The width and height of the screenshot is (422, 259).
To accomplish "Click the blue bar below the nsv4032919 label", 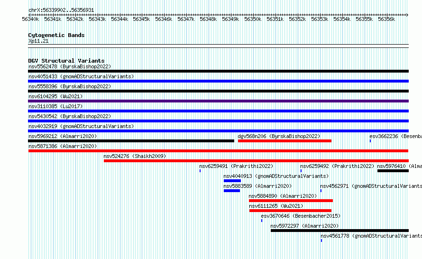I will (218, 131).
